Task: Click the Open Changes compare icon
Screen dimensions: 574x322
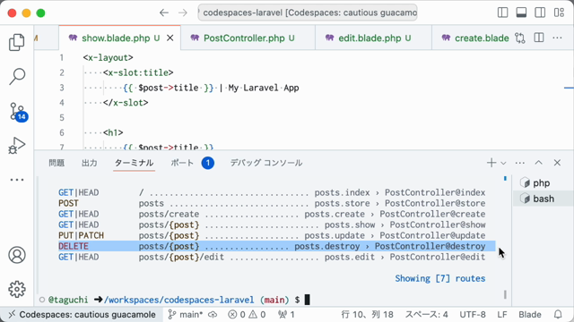Action: 520,38
